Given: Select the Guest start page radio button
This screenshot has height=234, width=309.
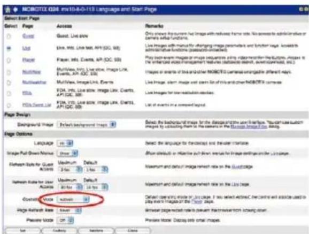Looking at the screenshot, I should click(9, 36).
